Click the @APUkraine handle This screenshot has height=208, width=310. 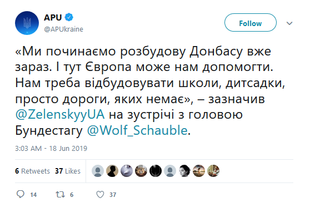point(63,29)
